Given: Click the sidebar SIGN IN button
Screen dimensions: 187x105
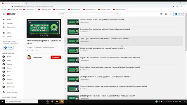Looking at the screenshot, I should pyautogui.click(x=8, y=48).
